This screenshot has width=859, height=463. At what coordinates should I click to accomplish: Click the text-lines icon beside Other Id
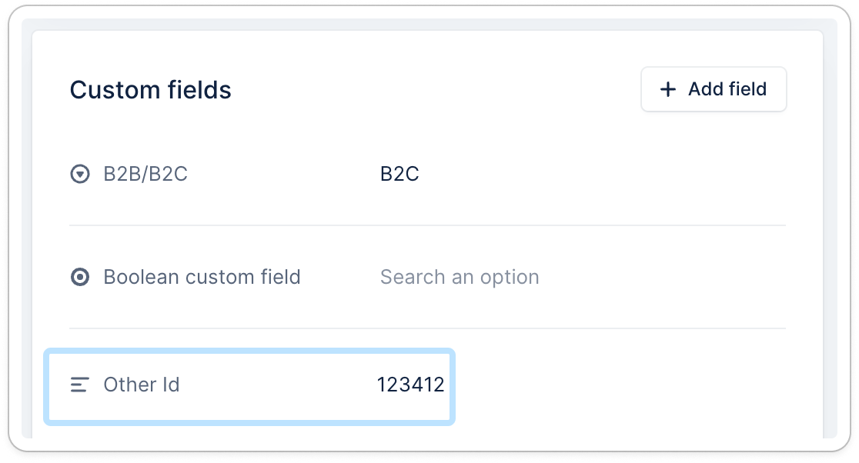(79, 385)
